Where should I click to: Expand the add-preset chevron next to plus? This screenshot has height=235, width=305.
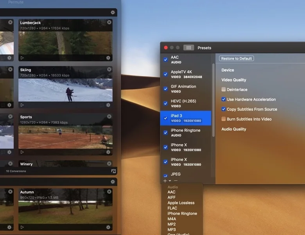[x=170, y=181]
